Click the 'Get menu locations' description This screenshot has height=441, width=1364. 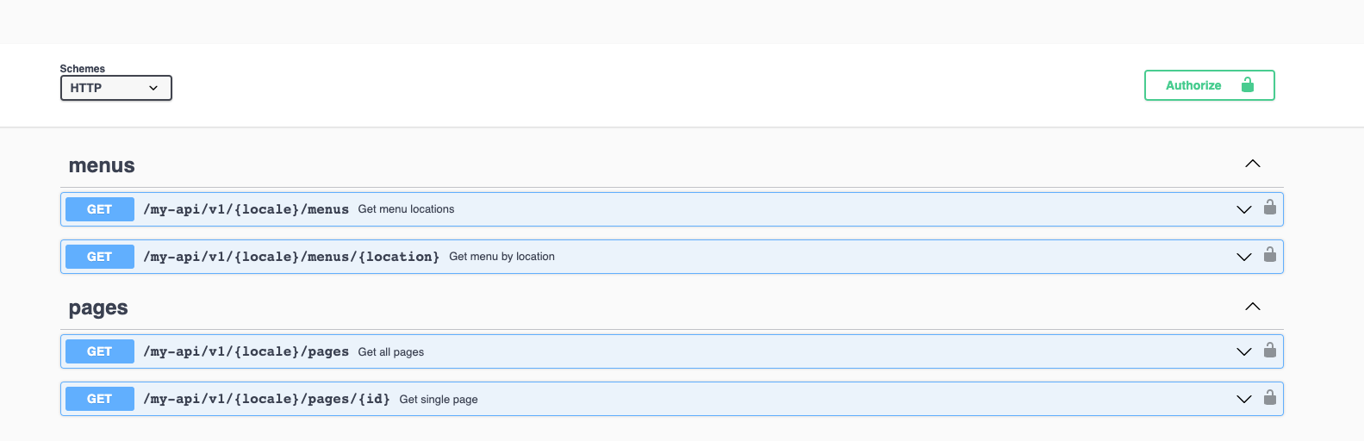pyautogui.click(x=406, y=209)
